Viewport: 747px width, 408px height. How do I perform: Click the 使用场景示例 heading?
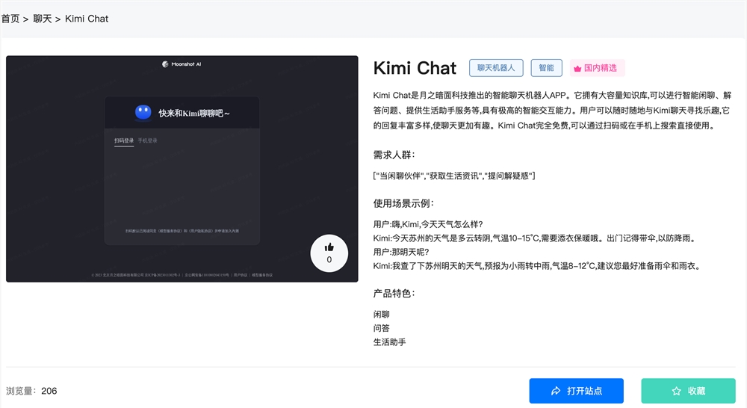[x=403, y=203]
